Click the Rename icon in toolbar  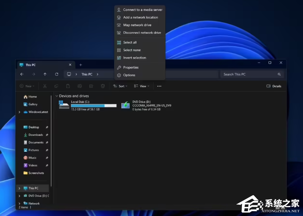click(80, 86)
